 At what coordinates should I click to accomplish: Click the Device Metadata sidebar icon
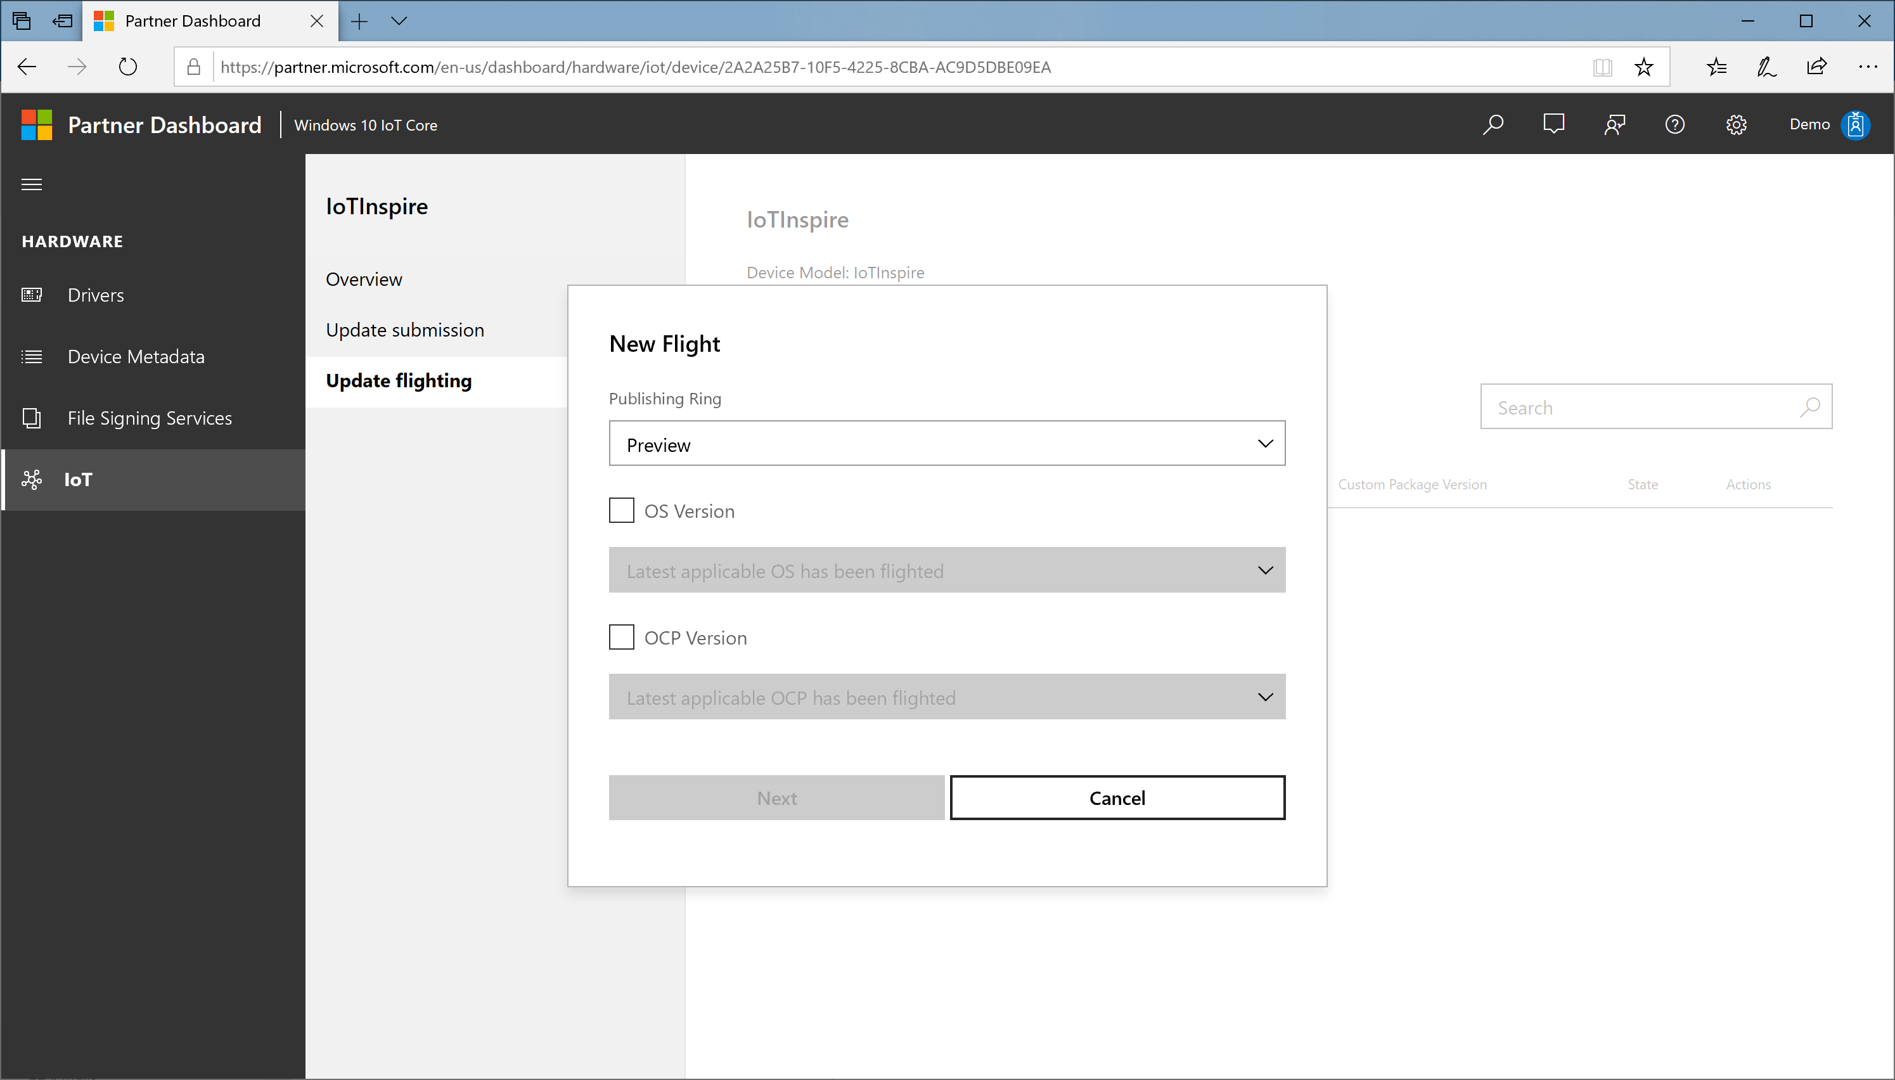pos(34,355)
